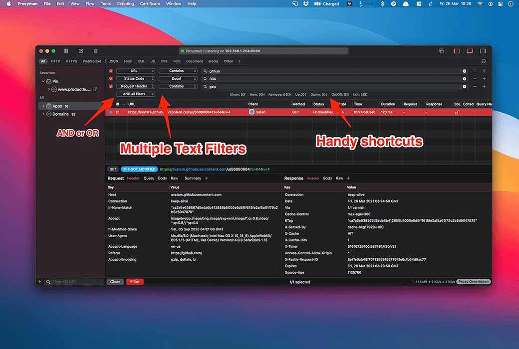Click the red Filter button
519x349 pixels.
point(135,282)
